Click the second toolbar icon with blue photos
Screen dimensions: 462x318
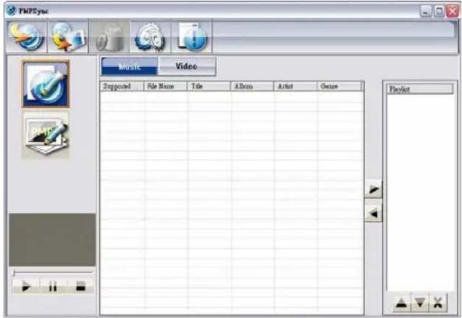pyautogui.click(x=68, y=37)
